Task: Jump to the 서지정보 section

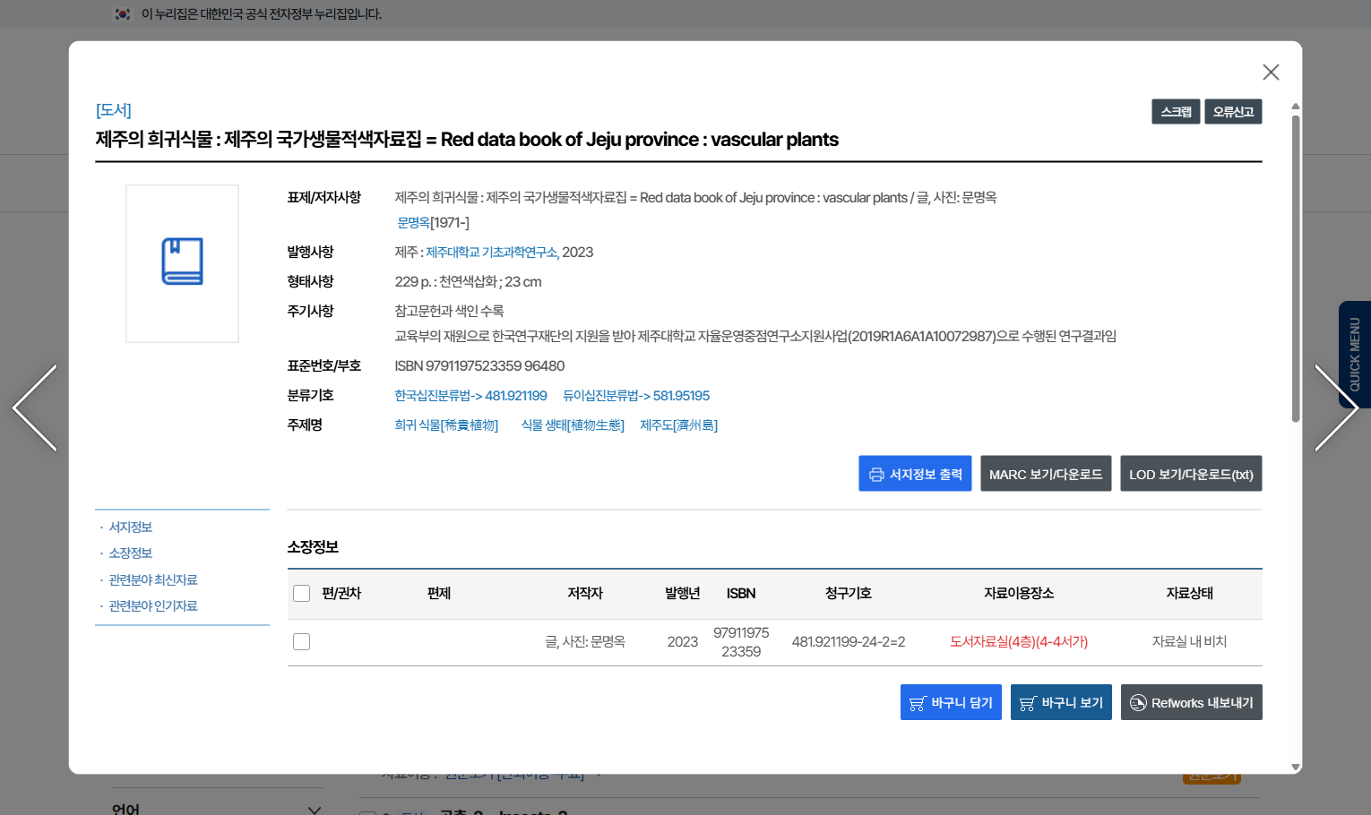Action: 131,528
